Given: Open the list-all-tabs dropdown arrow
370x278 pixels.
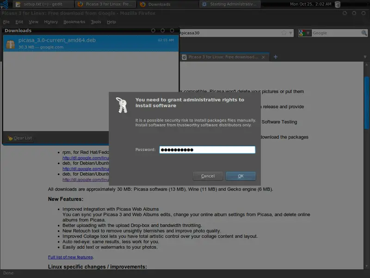Looking at the screenshot, I should [365, 57].
